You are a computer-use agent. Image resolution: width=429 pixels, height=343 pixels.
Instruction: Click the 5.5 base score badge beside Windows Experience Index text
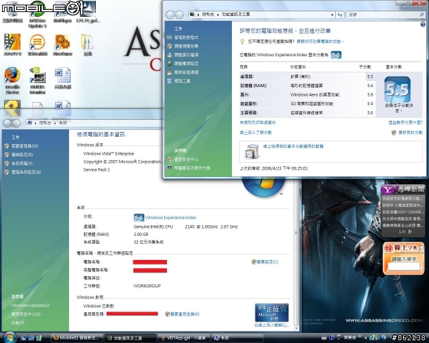click(x=336, y=55)
